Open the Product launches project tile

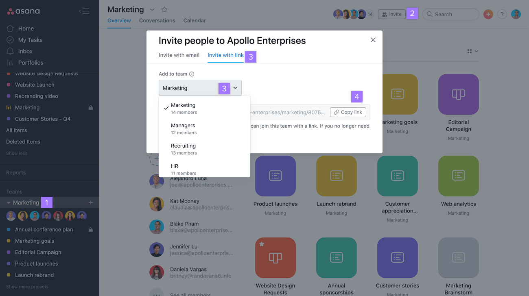pos(275,176)
